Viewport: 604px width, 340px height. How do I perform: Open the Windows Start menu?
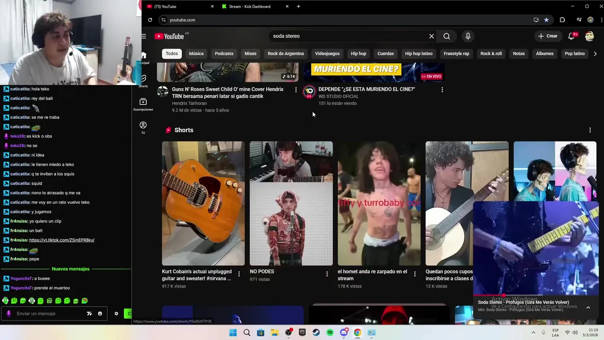tap(233, 332)
